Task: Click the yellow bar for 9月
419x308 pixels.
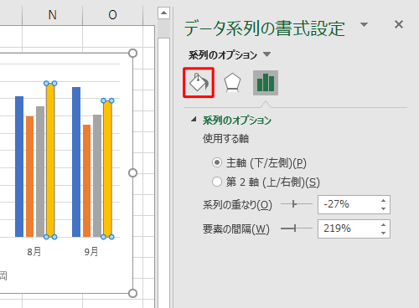Action: point(107,169)
